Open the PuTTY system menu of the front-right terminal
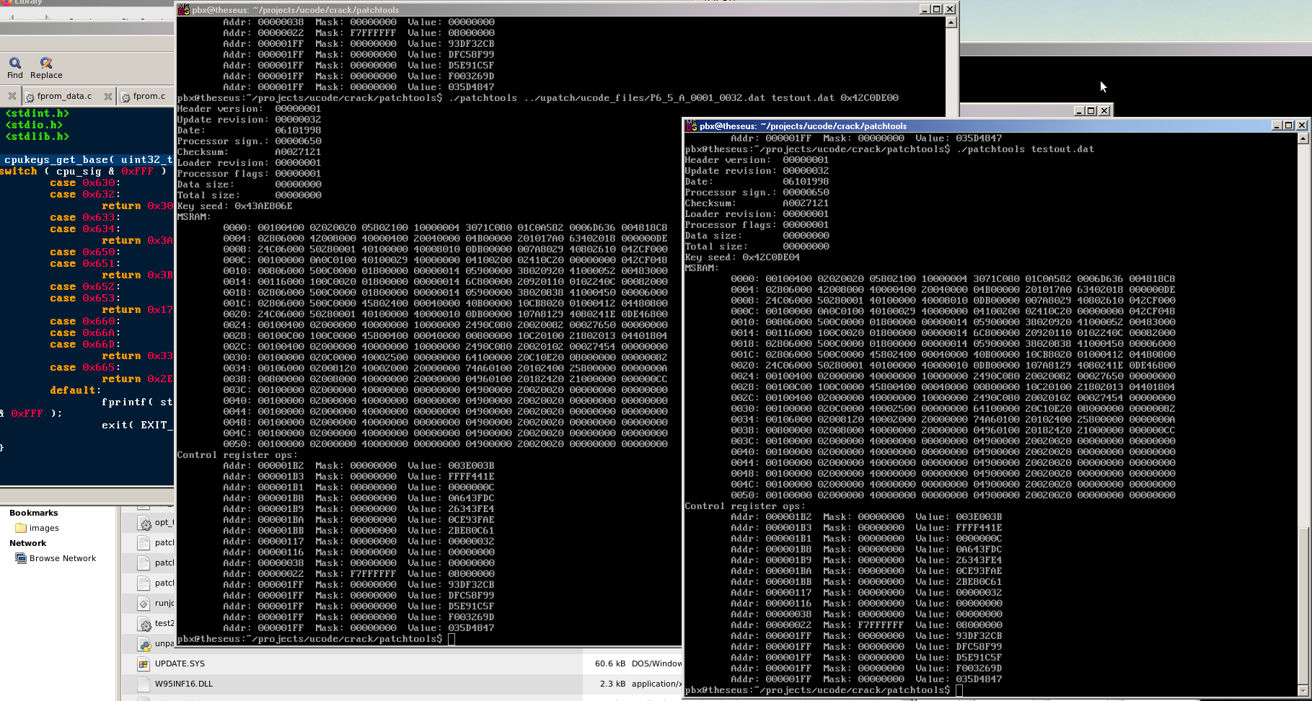1312x701 pixels. click(692, 125)
